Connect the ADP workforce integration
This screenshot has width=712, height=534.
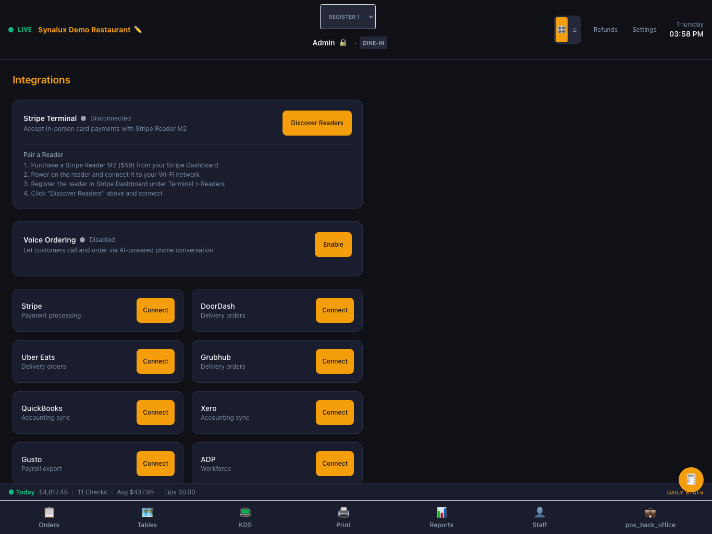click(335, 464)
